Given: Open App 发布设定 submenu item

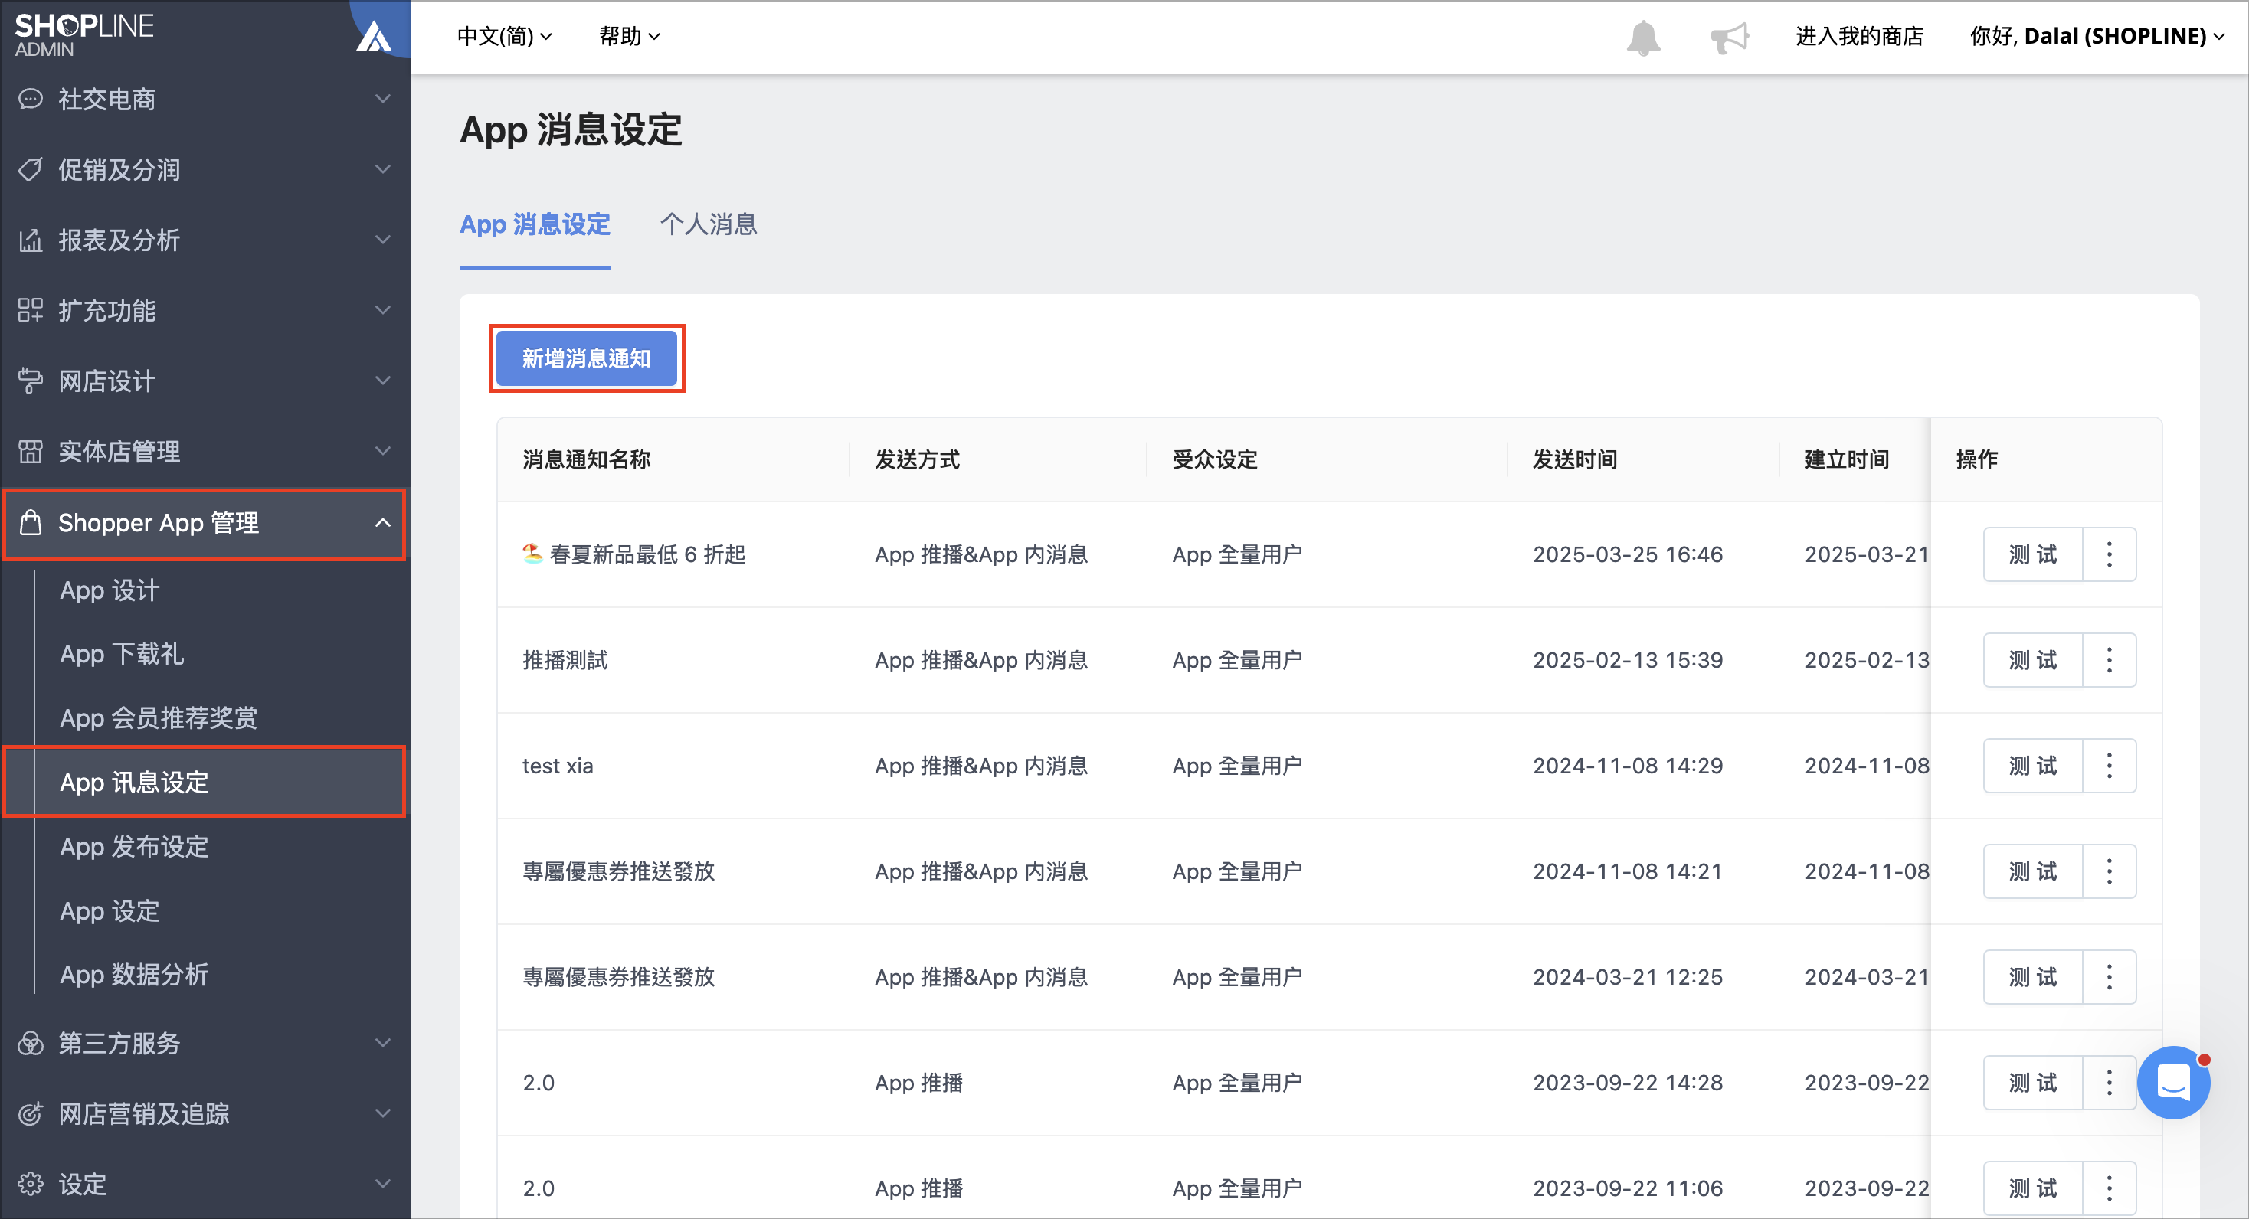Looking at the screenshot, I should coord(135,848).
